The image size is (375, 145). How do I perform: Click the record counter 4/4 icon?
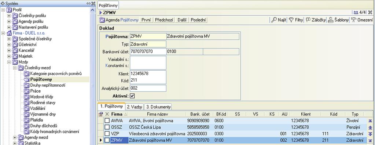pos(356,12)
